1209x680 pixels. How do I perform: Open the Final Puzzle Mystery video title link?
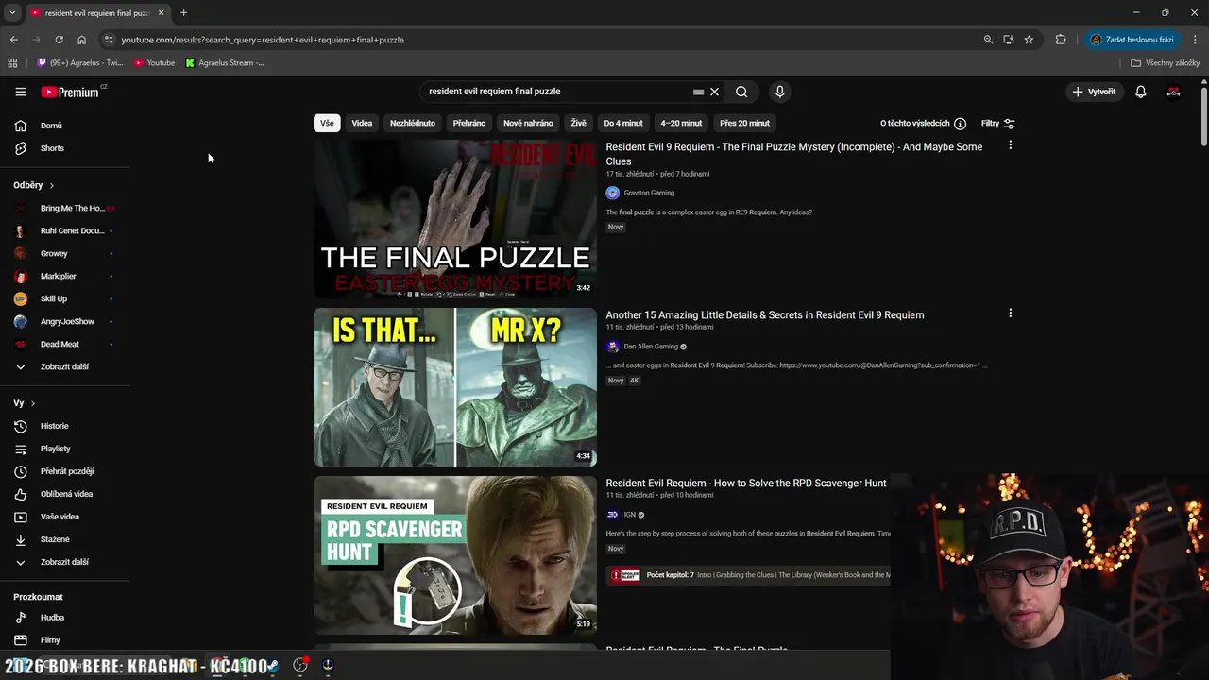tap(793, 154)
